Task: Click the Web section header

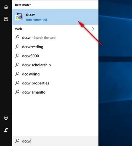Action: (18, 29)
